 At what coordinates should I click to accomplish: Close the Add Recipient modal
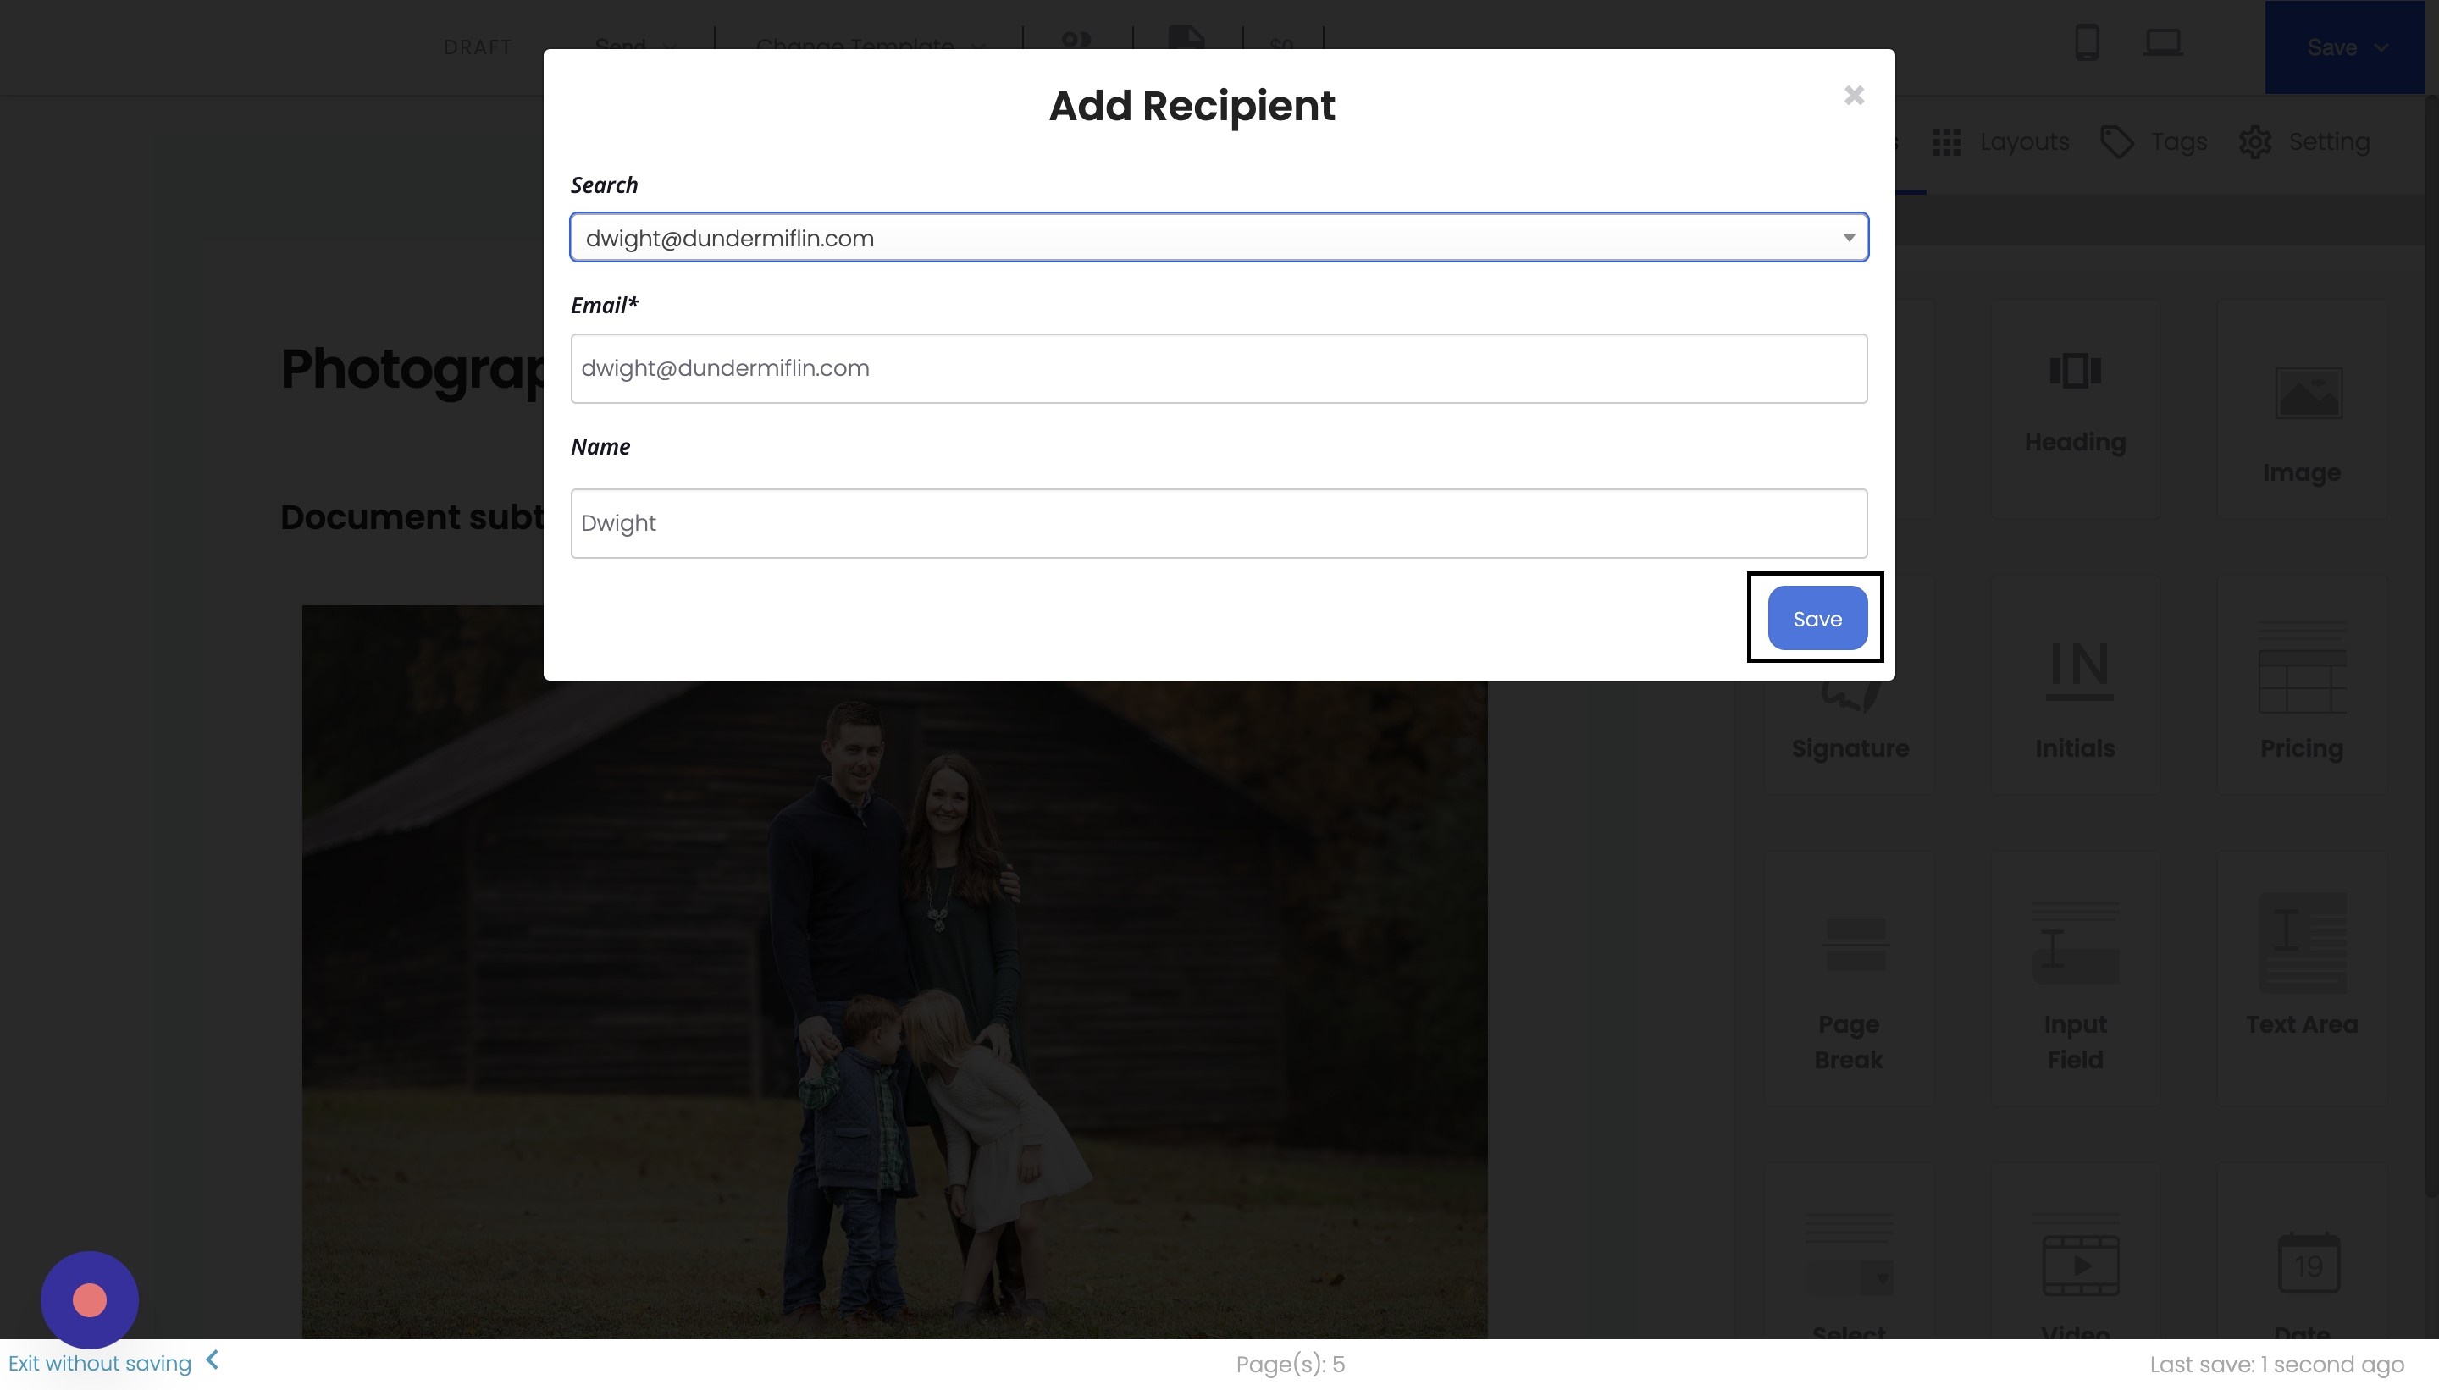tap(1854, 96)
